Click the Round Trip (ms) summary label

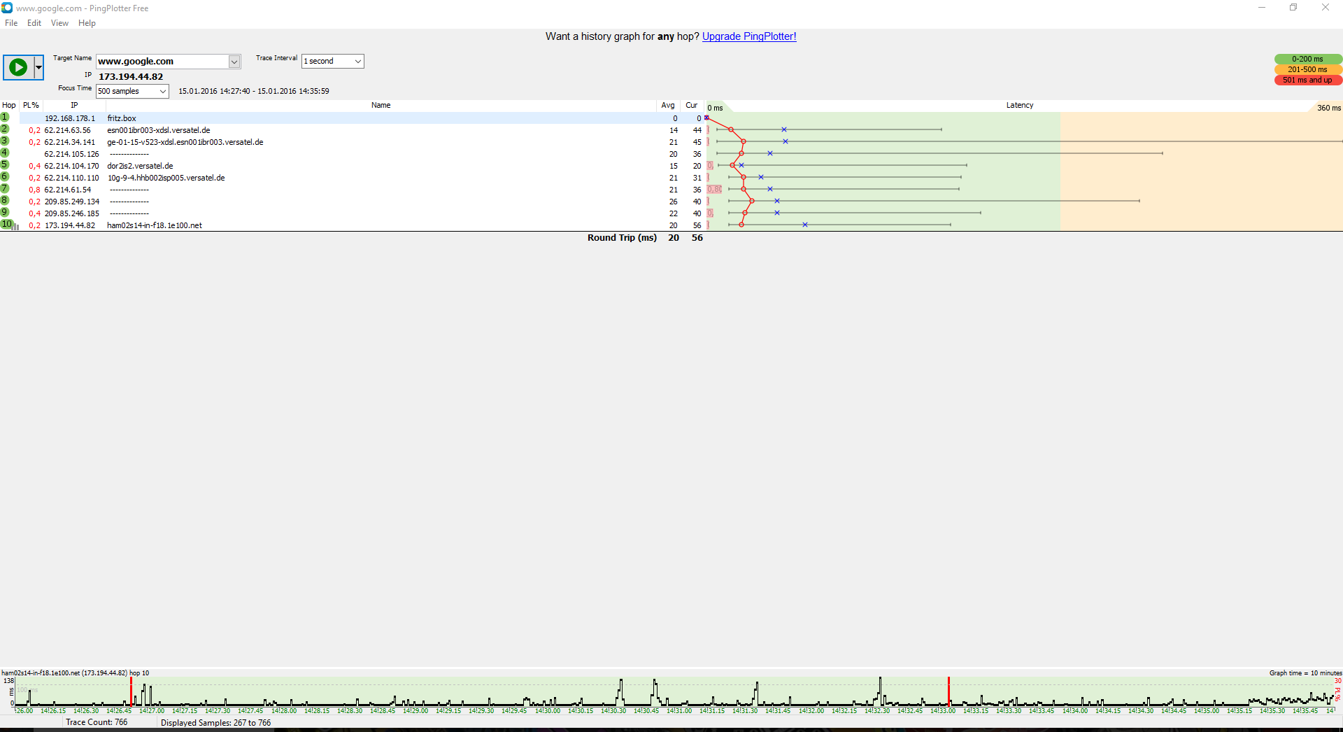622,238
